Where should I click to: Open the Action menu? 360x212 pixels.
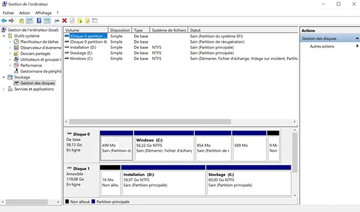coord(25,13)
